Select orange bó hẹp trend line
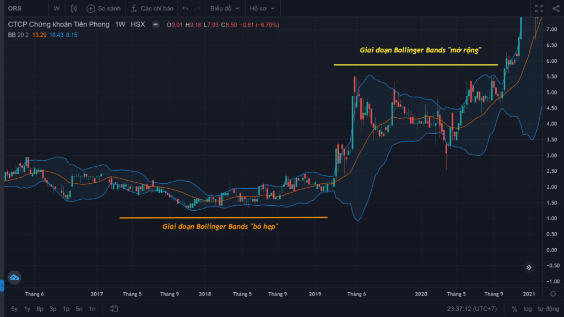This screenshot has width=564, height=317. tap(224, 217)
